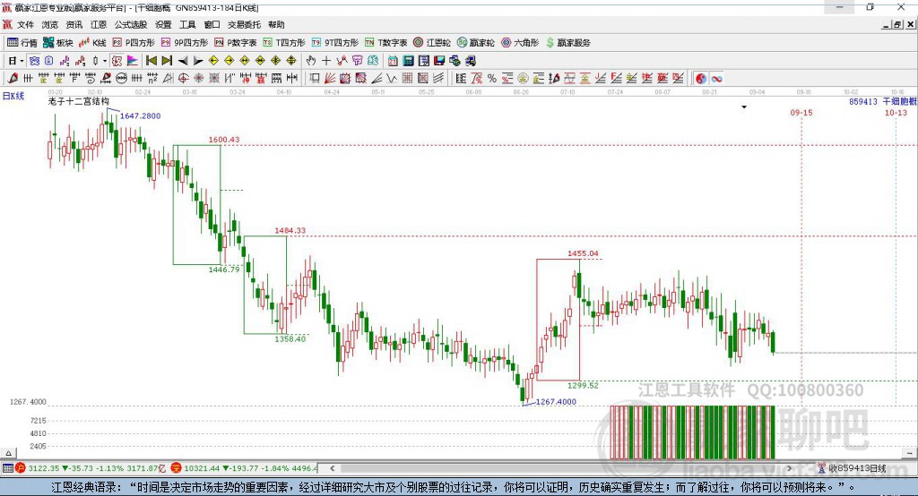918x496 pixels.
Task: Click the Shenzhen index red badge icon
Action: (176, 468)
